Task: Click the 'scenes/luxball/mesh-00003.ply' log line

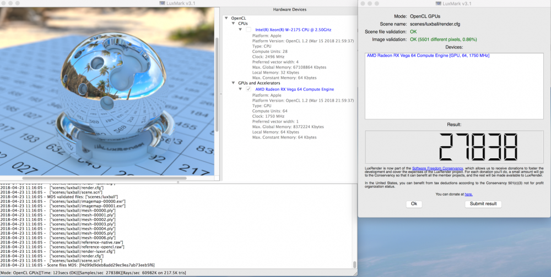Action: pos(58,224)
